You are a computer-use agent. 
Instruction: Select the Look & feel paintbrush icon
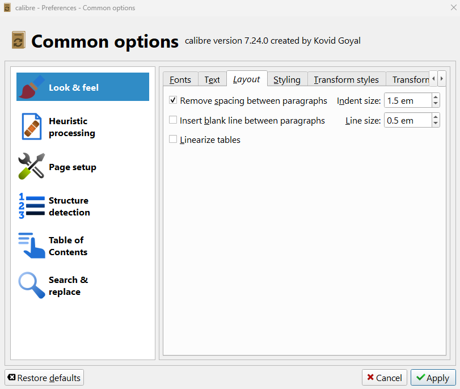pyautogui.click(x=32, y=87)
